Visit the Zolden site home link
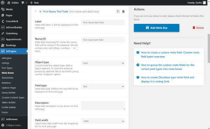210x129 pixels. click(13, 3)
